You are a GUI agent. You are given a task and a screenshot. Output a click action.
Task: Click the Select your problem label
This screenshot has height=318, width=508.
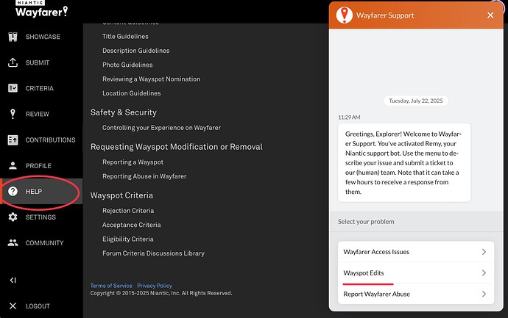[x=366, y=222]
